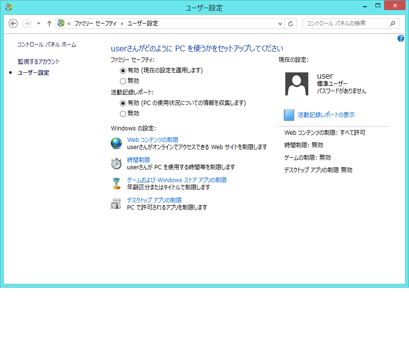Viewport: 409px width, 349px height.
Task: Go up one level with up arrow
Action: point(49,23)
